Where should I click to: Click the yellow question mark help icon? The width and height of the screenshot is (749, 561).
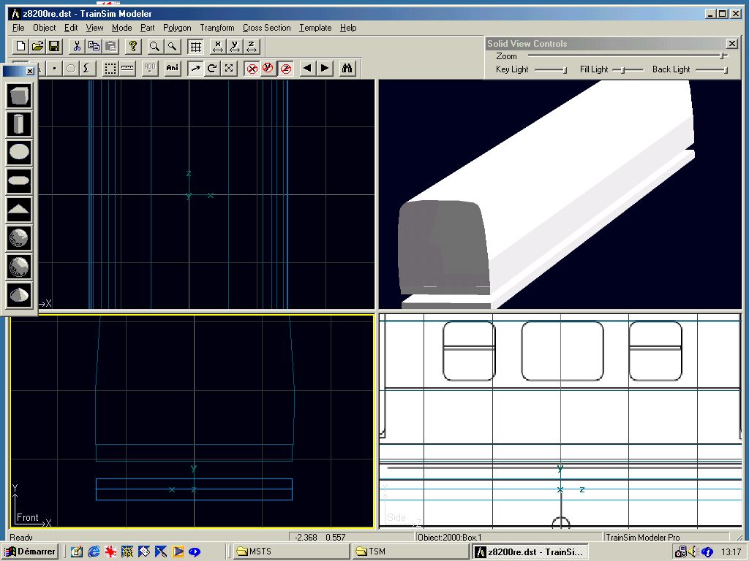(x=132, y=47)
